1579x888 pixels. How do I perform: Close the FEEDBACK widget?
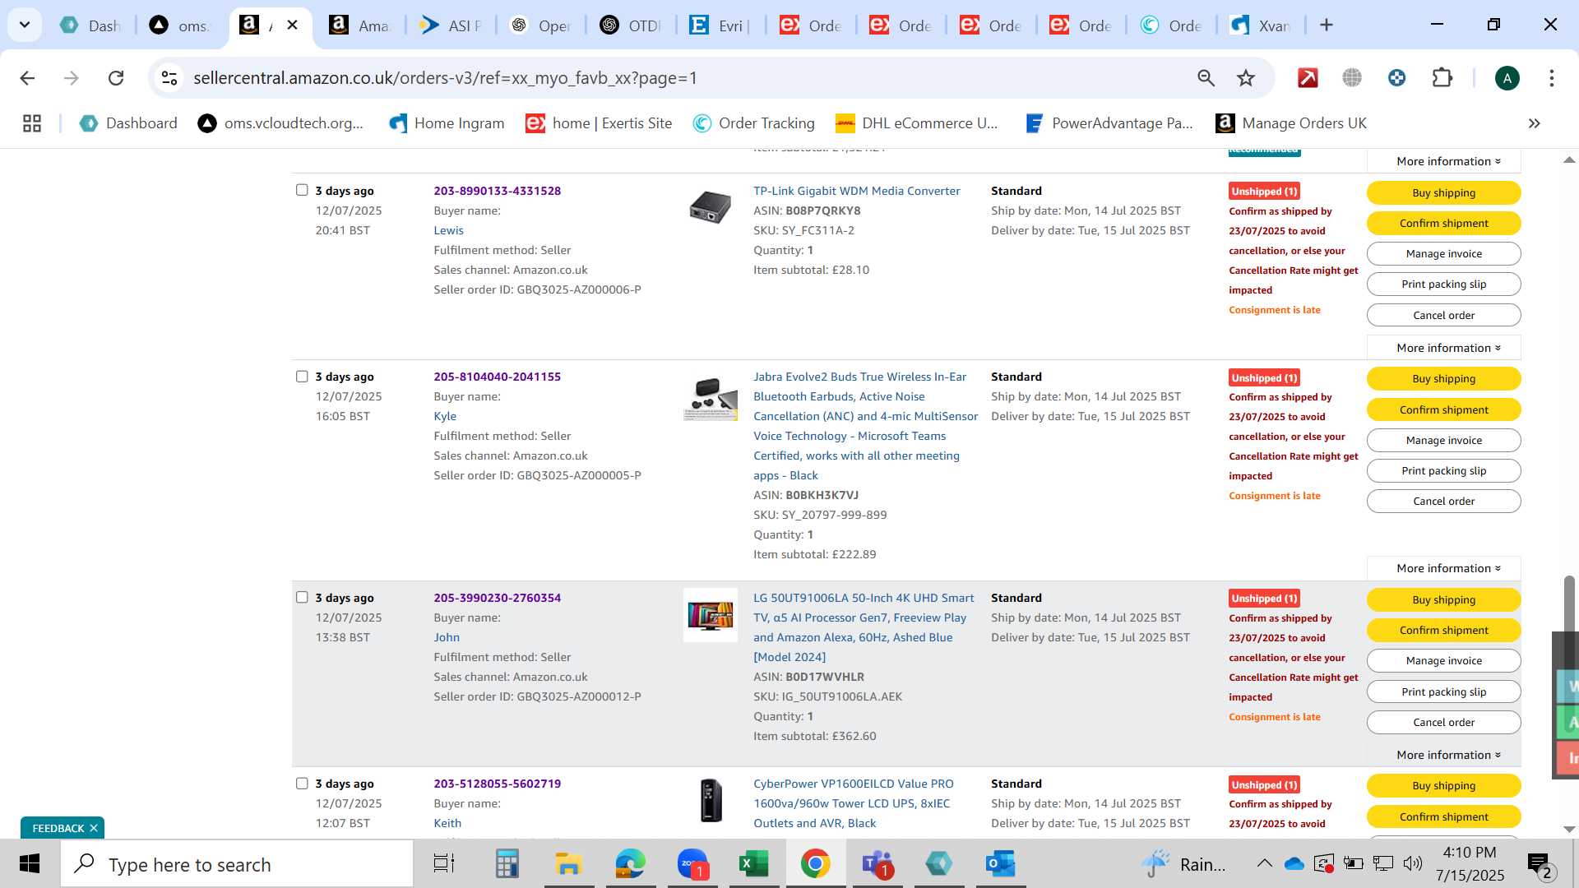[94, 828]
